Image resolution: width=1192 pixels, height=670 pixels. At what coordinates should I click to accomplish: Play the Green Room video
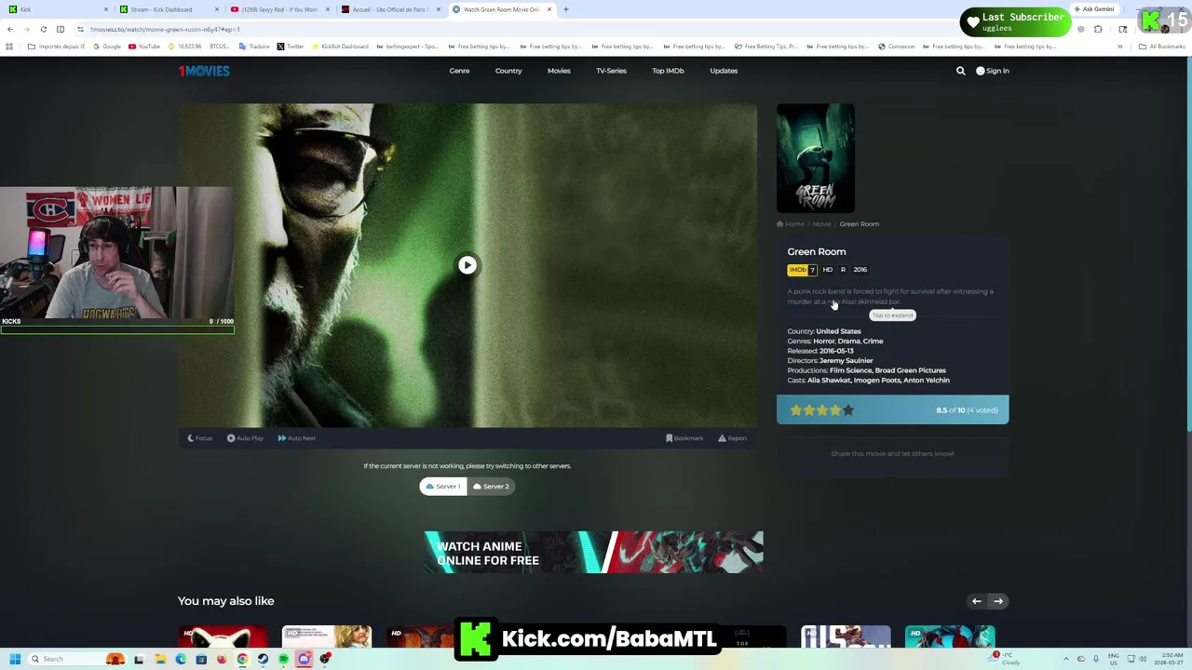(x=467, y=265)
